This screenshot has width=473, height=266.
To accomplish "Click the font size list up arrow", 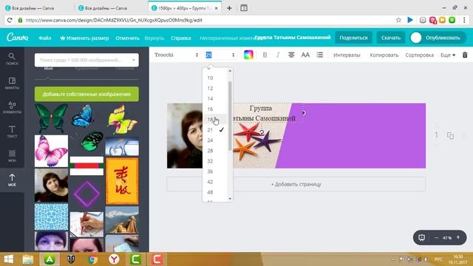I will 230,71.
